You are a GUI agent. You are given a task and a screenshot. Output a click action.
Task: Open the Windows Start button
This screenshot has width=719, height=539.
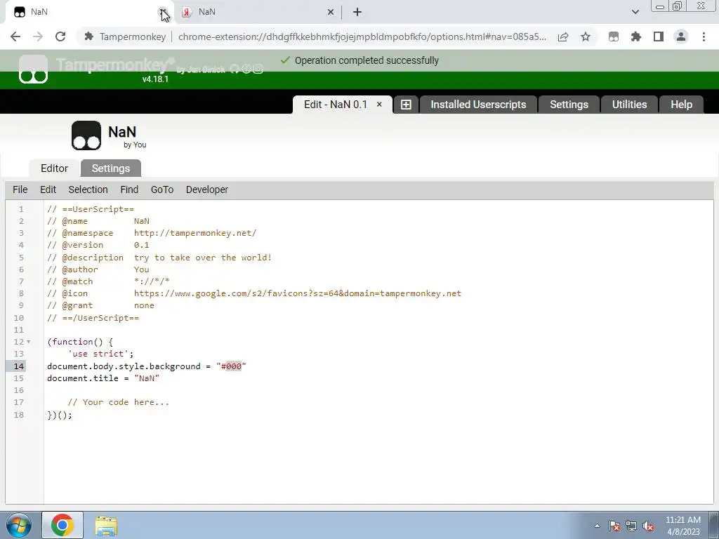pos(18,525)
